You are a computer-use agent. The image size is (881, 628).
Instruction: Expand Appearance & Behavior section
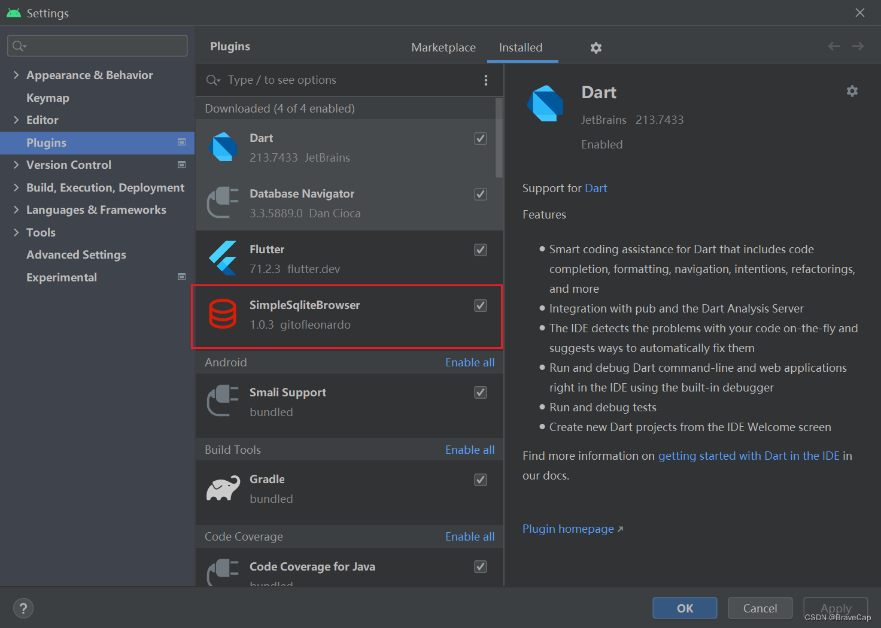[x=16, y=75]
